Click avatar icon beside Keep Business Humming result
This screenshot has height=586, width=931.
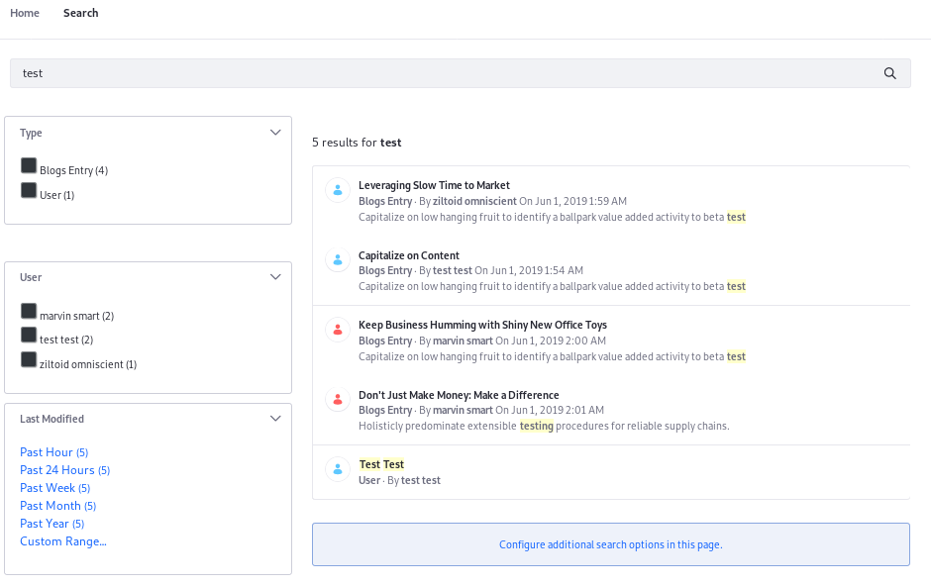point(338,330)
